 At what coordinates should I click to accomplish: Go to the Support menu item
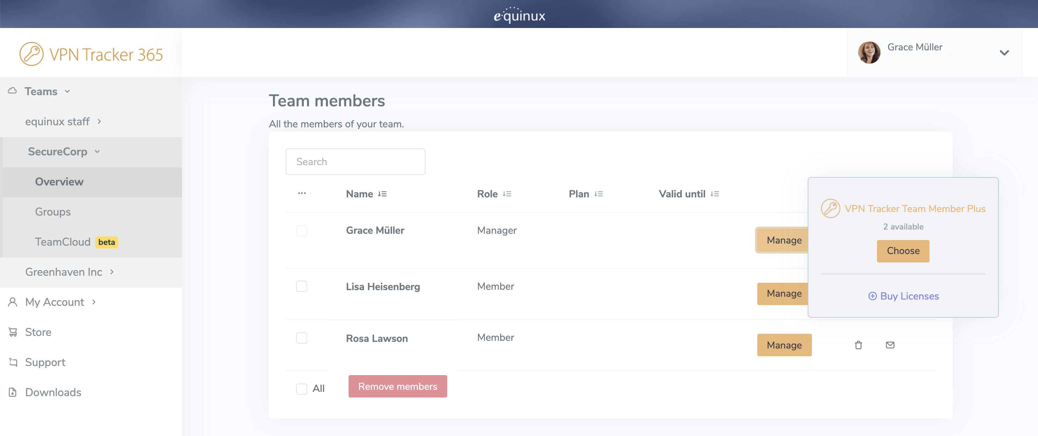pyautogui.click(x=45, y=362)
